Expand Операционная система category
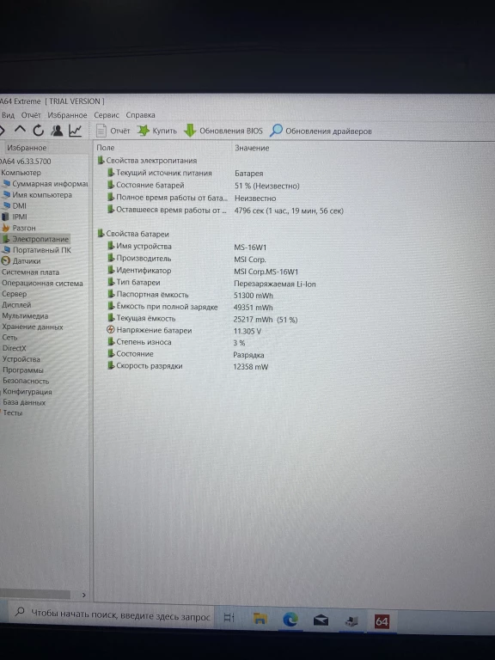This screenshot has width=495, height=660. pyautogui.click(x=42, y=284)
